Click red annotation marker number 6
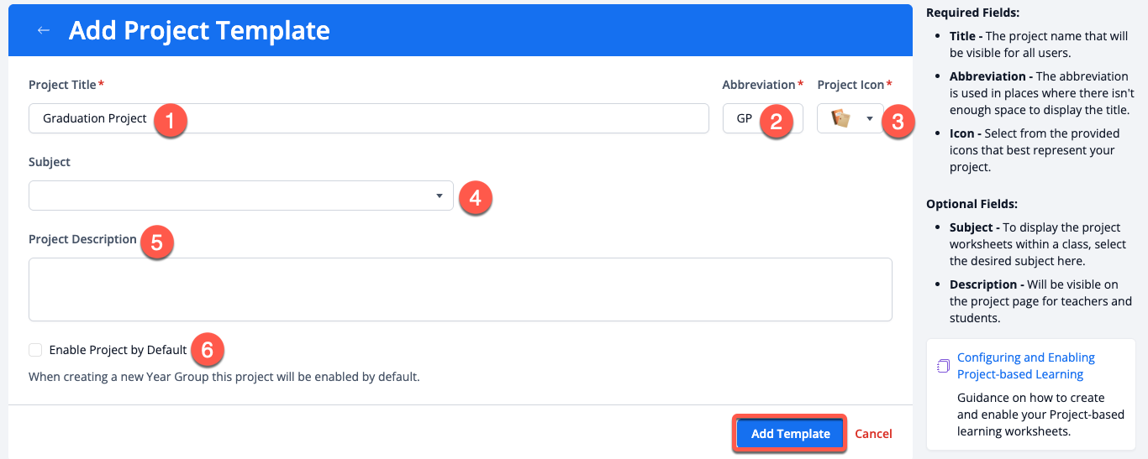1148x459 pixels. pos(208,349)
